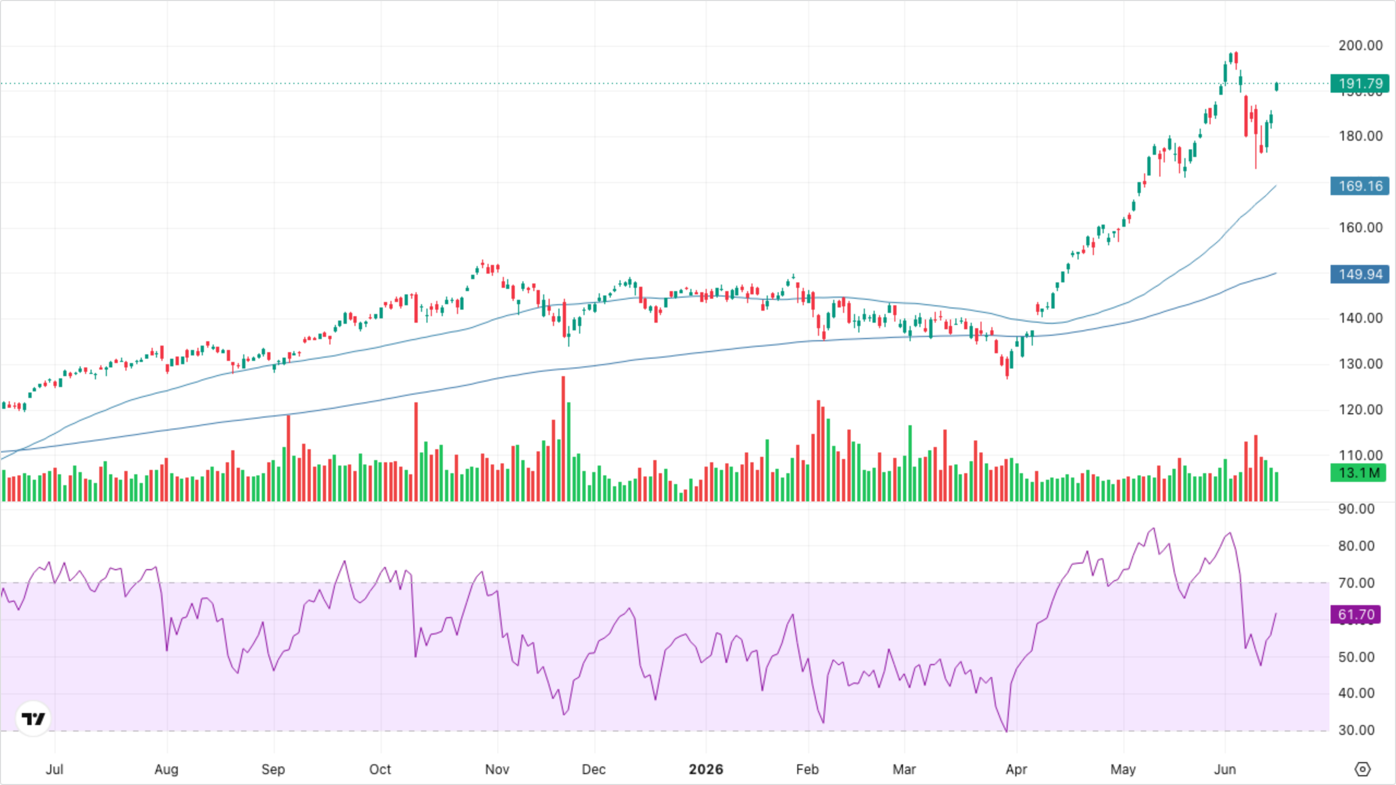Image resolution: width=1396 pixels, height=785 pixels.
Task: Open chart settings hexagon icon
Action: pos(1362,769)
